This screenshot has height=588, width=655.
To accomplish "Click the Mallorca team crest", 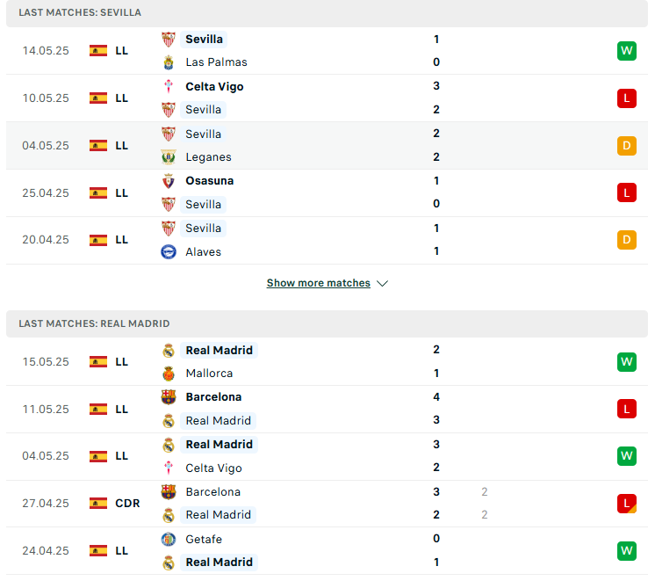I will tap(169, 374).
